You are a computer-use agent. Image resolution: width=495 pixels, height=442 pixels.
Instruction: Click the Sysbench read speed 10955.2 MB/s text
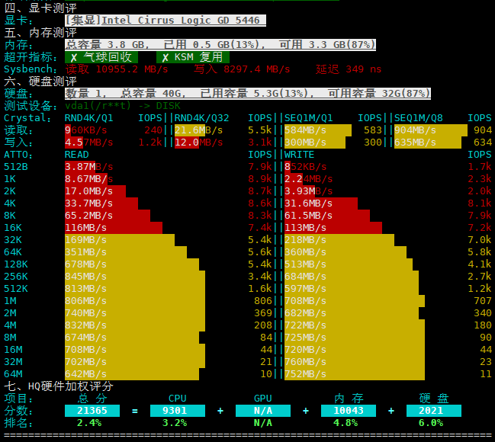click(117, 69)
